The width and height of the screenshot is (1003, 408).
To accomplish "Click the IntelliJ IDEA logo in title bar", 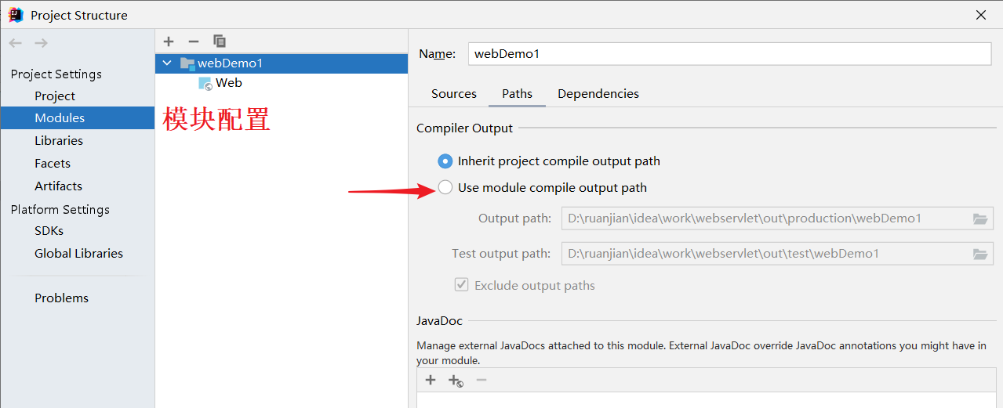I will [x=16, y=15].
